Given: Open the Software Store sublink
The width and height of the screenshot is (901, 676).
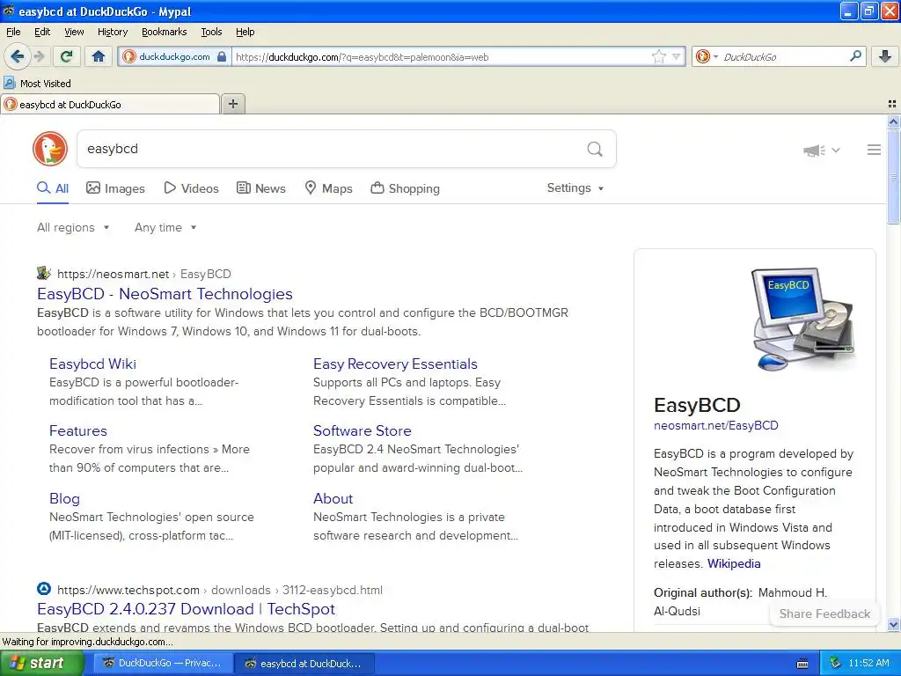Looking at the screenshot, I should pos(362,430).
